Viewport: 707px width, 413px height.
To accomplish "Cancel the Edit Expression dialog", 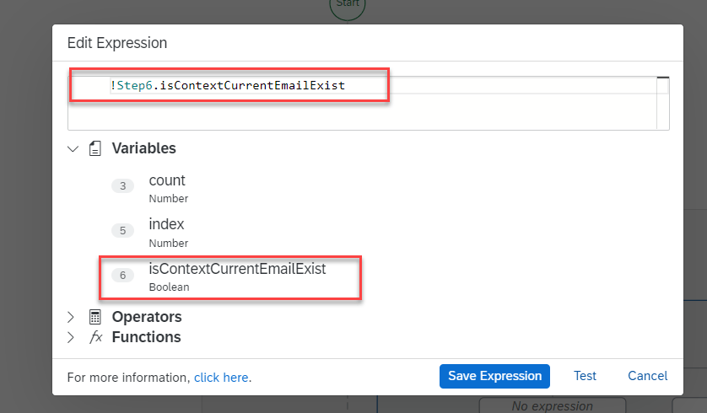I will tap(647, 376).
